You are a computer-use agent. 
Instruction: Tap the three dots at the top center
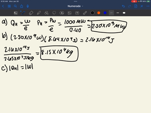pyautogui.click(x=75, y=1)
